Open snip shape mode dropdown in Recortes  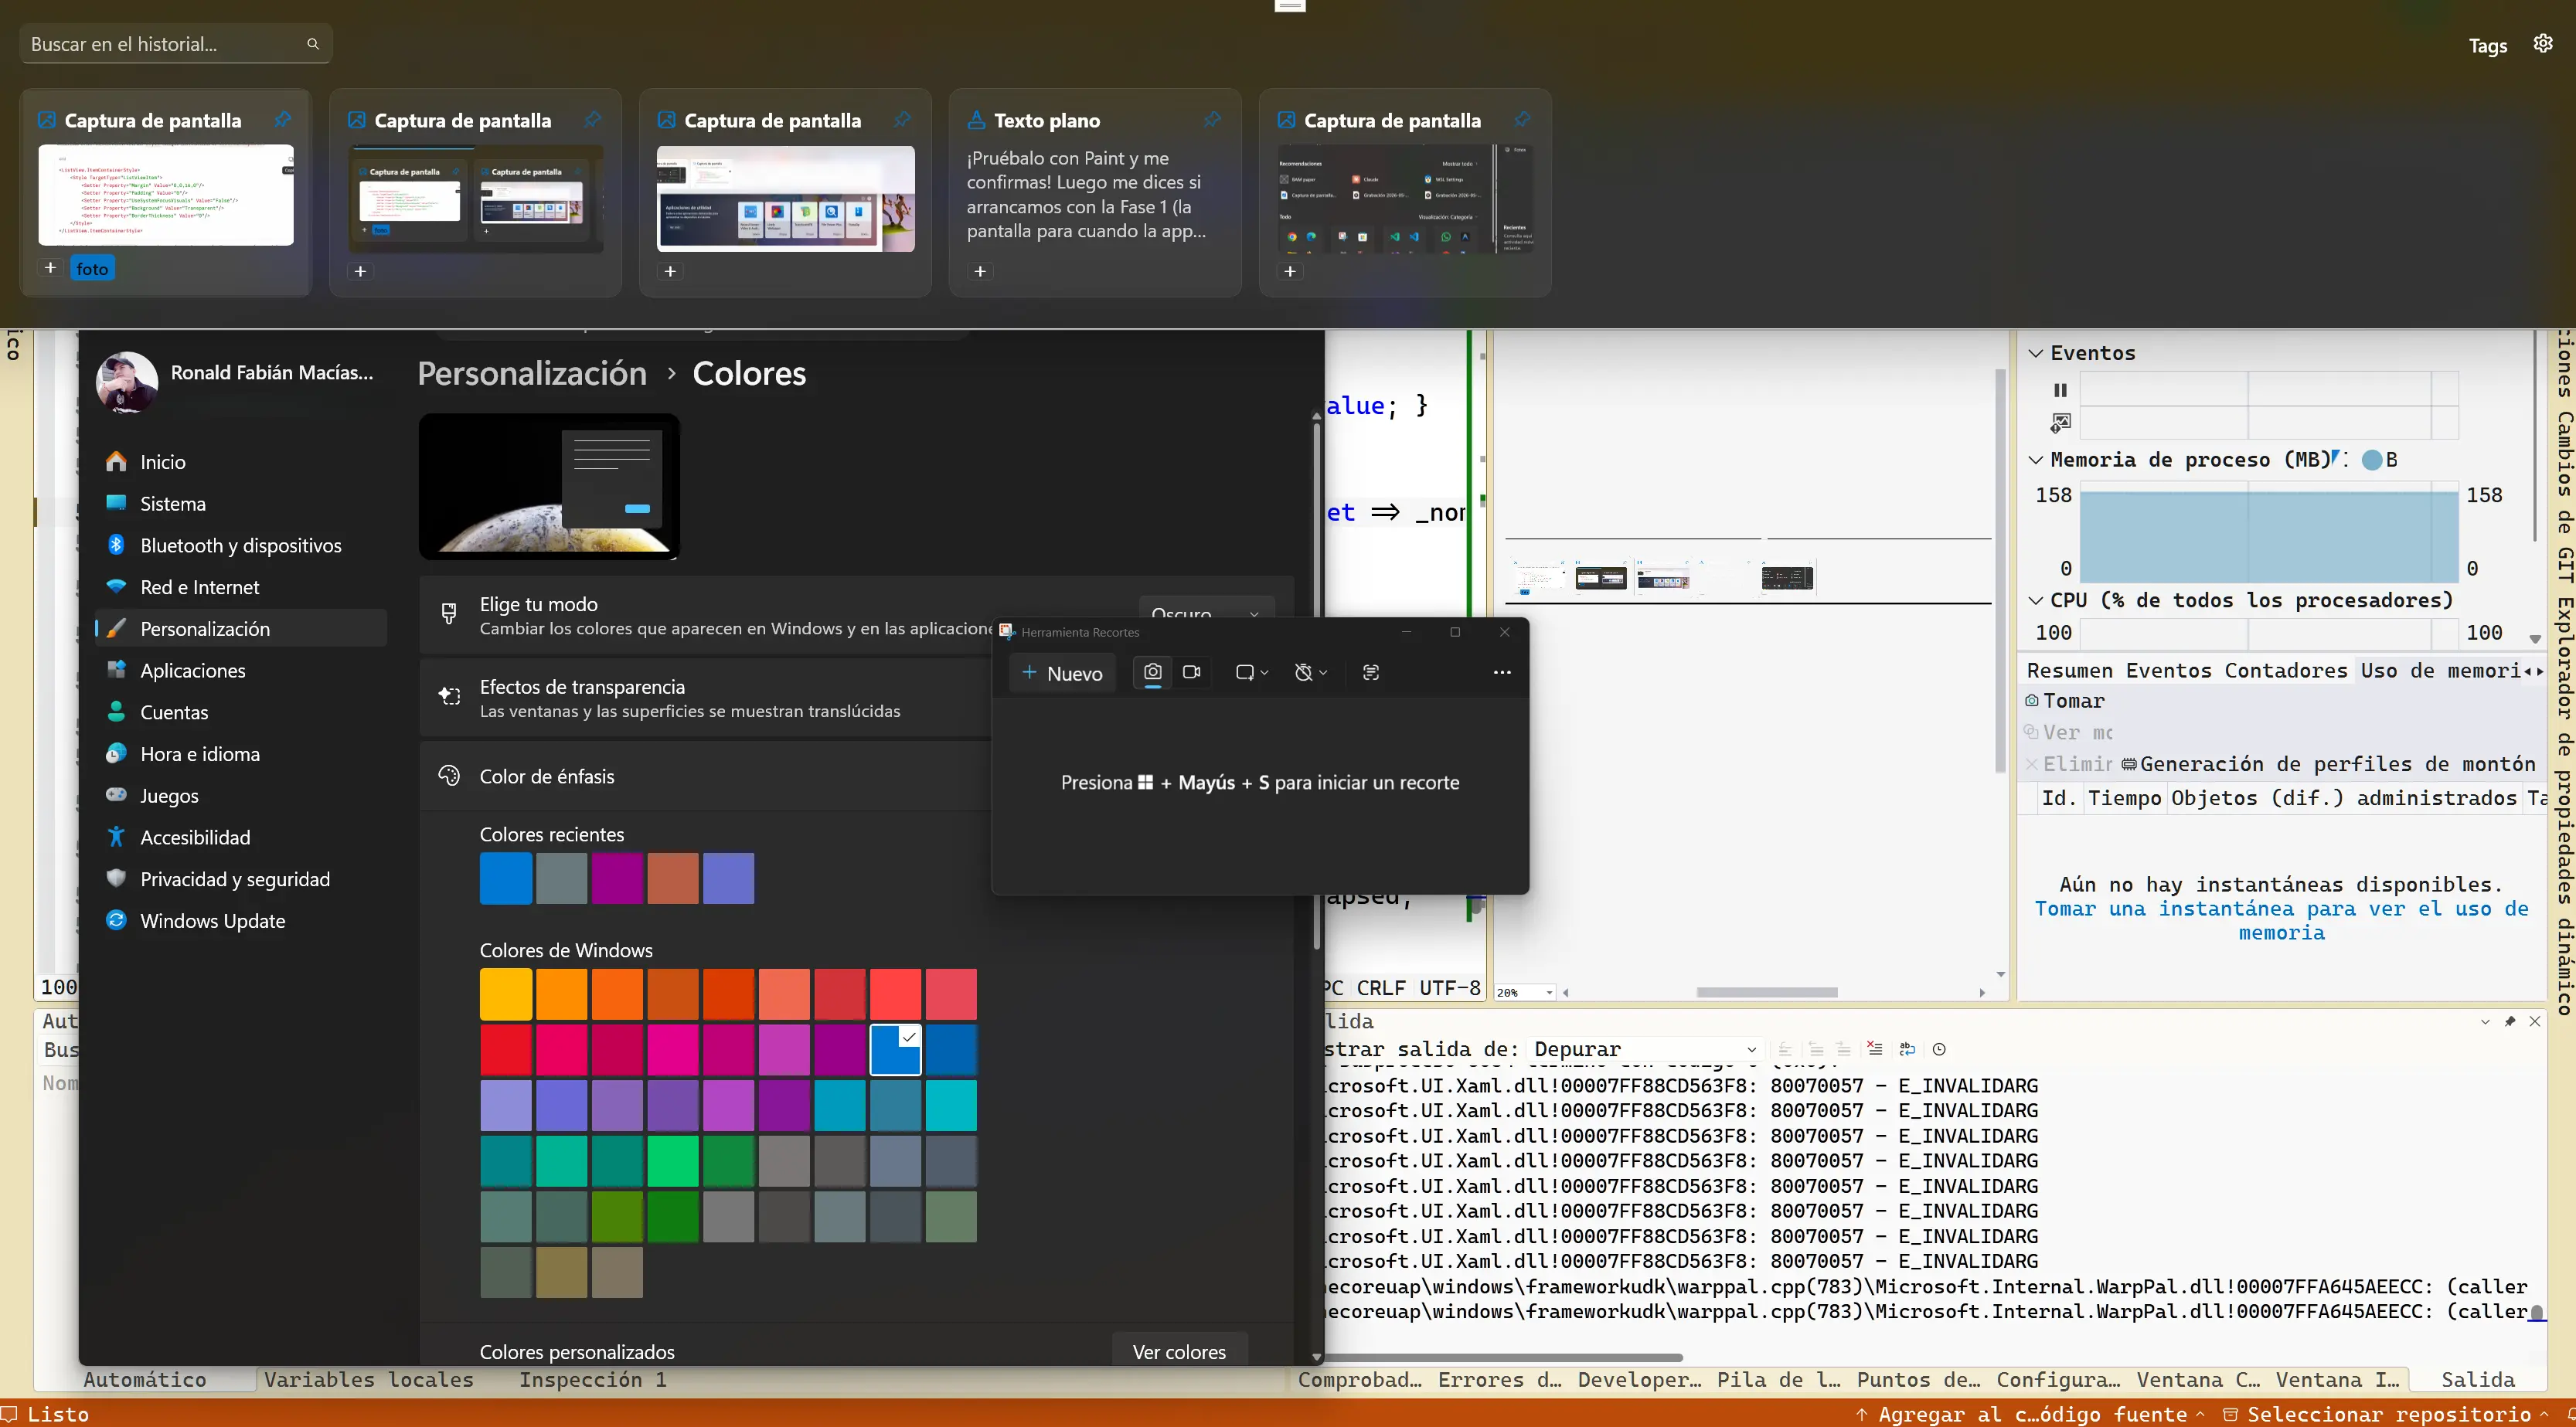point(1251,672)
